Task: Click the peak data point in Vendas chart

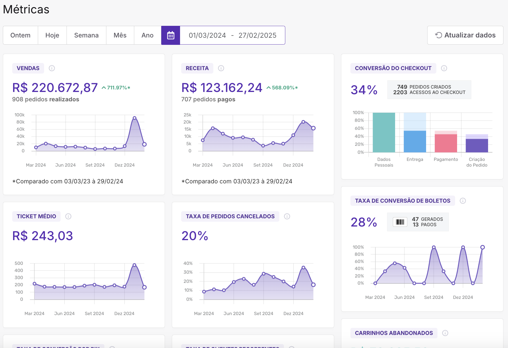Action: (x=135, y=118)
